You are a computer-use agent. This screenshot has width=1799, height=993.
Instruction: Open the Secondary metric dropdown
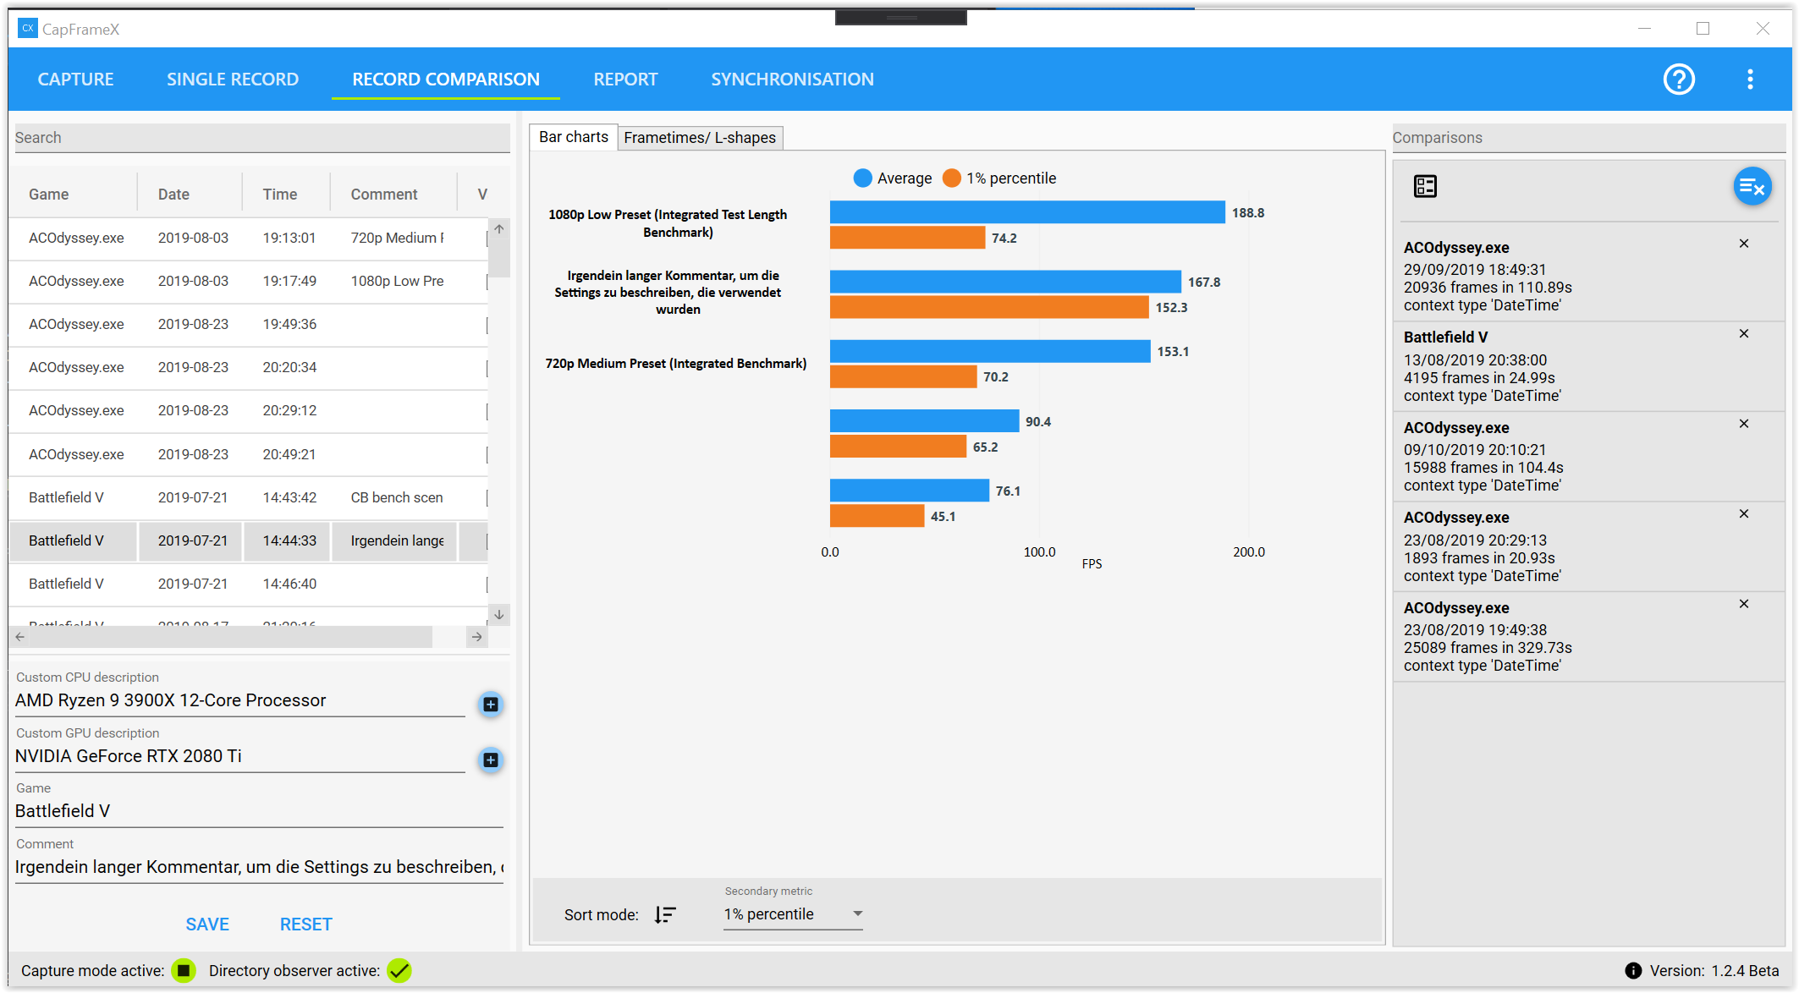tap(793, 914)
